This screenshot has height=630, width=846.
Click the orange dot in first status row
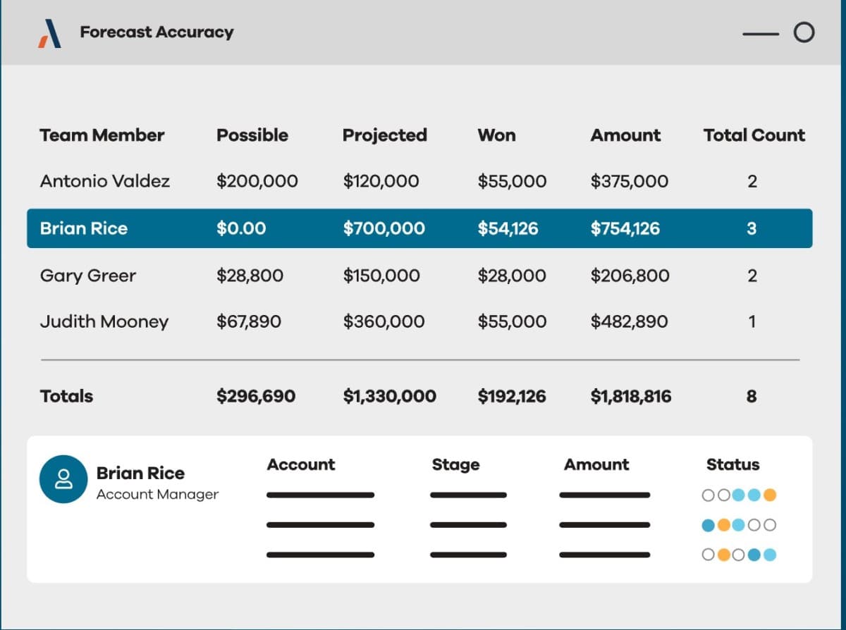(x=770, y=495)
